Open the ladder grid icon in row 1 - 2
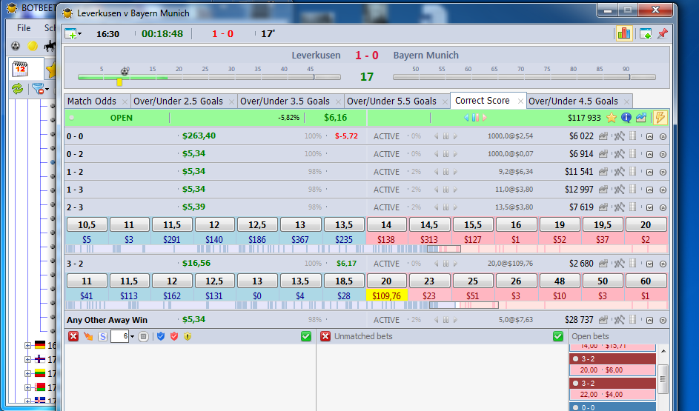This screenshot has width=699, height=411. point(632,172)
